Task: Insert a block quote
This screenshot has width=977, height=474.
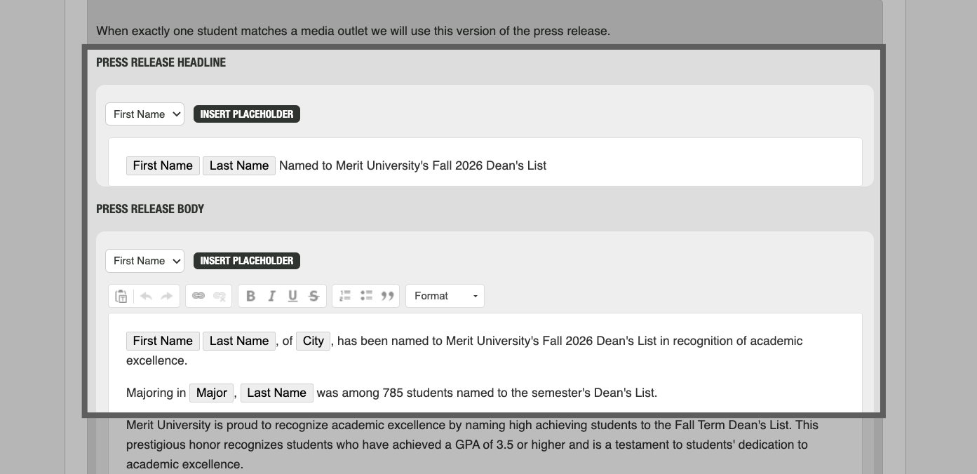Action: [386, 295]
